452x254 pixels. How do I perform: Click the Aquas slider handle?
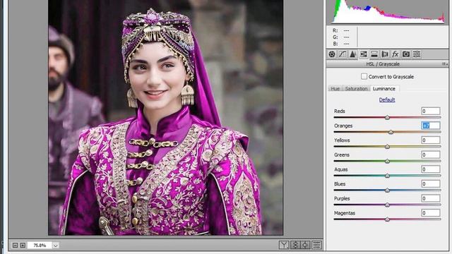[388, 176]
